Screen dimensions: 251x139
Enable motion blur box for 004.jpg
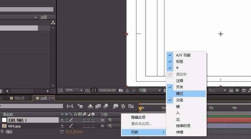[84, 126]
